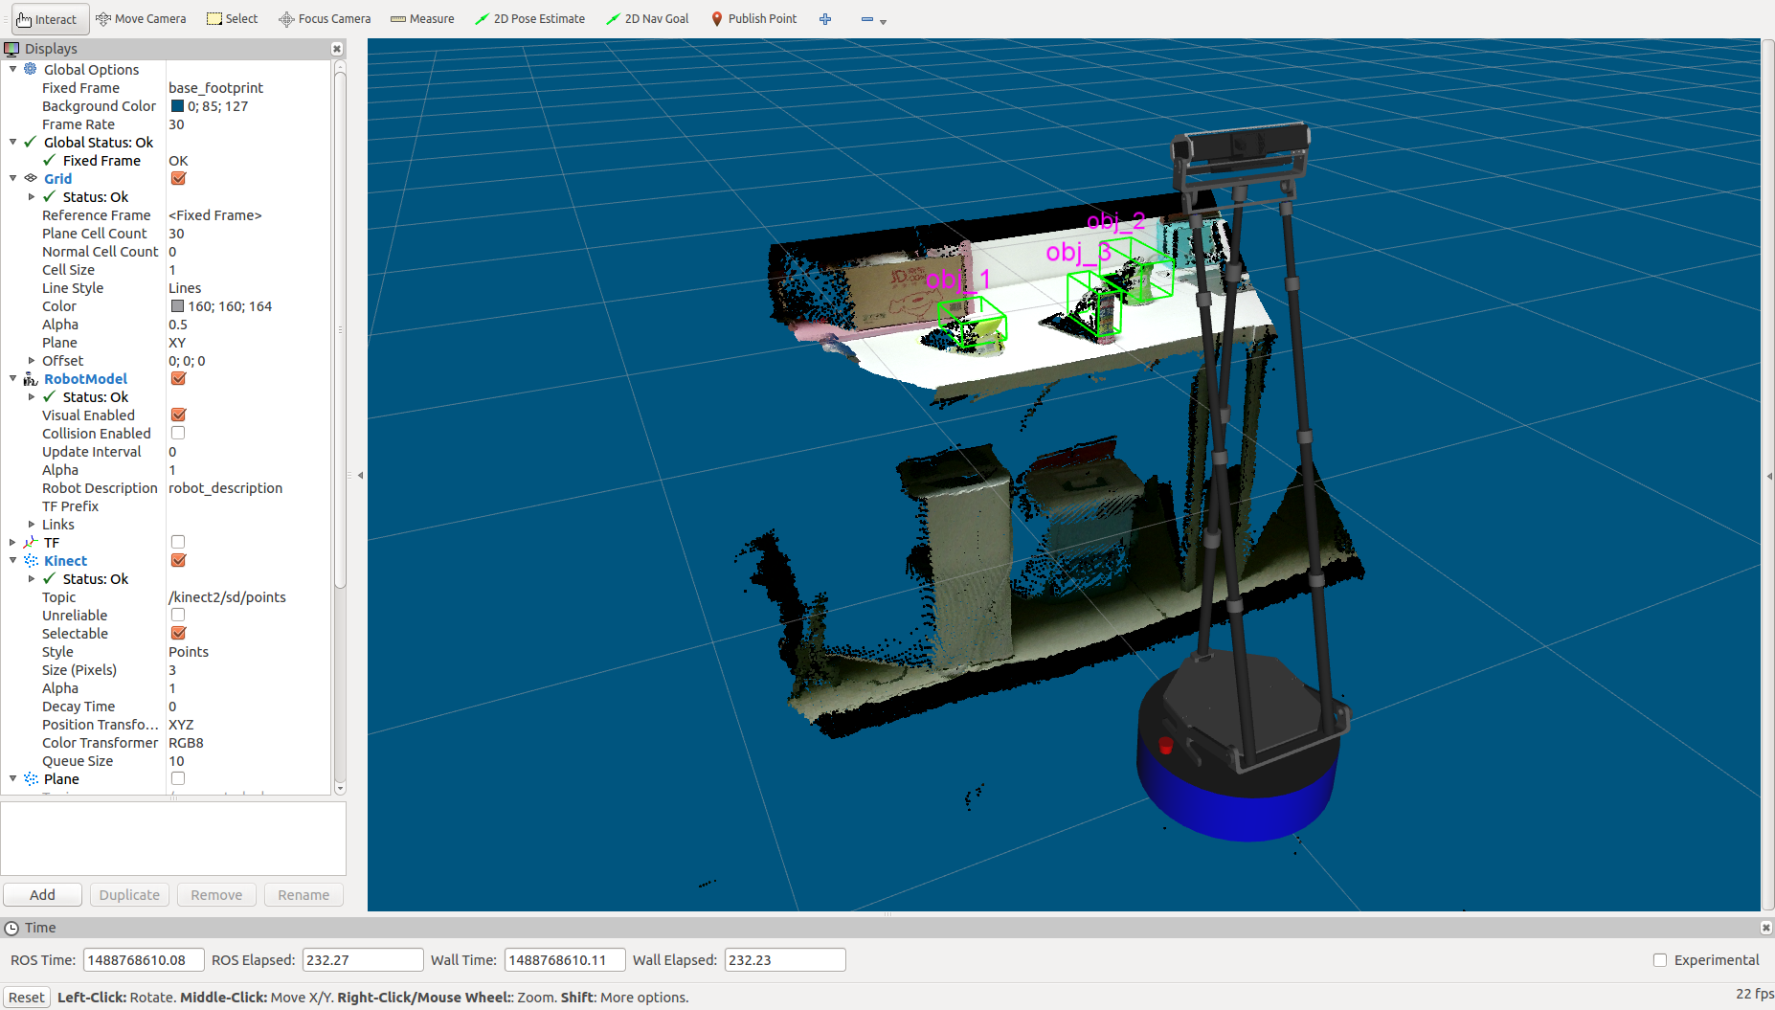Expand the Offset property
Viewport: 1775px width, 1010px height.
pyautogui.click(x=32, y=361)
